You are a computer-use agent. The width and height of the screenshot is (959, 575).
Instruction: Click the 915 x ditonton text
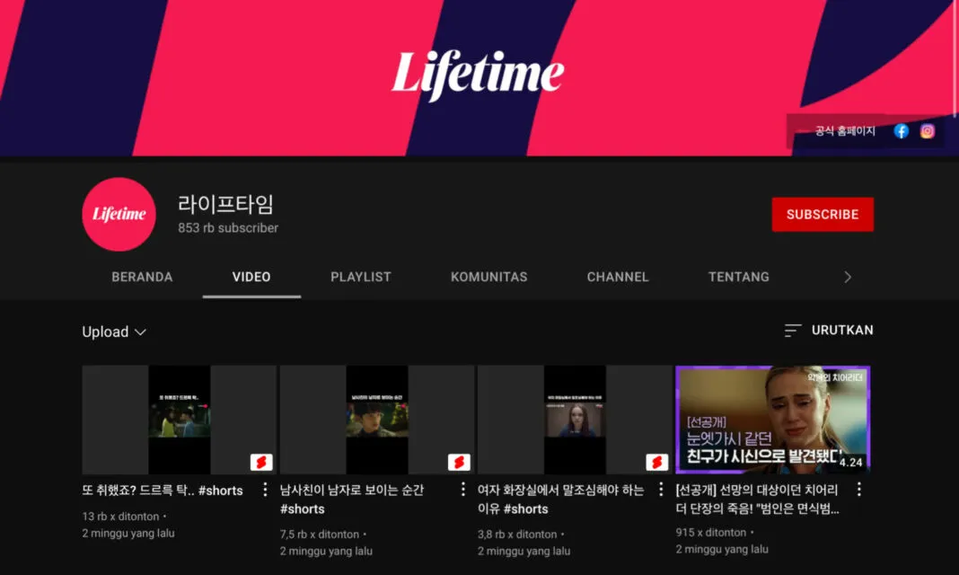pos(710,532)
